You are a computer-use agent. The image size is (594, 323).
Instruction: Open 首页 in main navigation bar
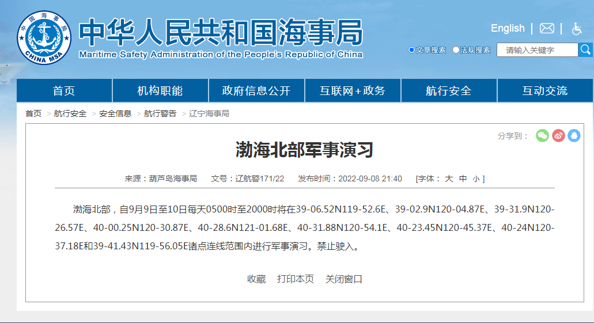point(64,90)
